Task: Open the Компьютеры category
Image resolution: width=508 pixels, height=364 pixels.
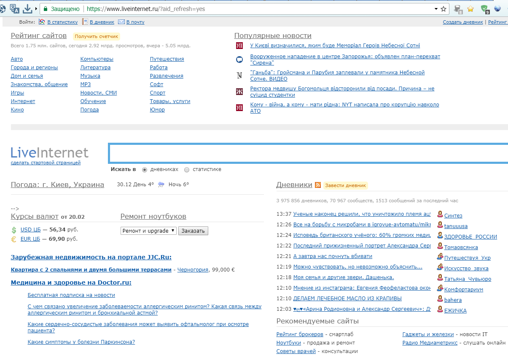Action: [x=97, y=59]
